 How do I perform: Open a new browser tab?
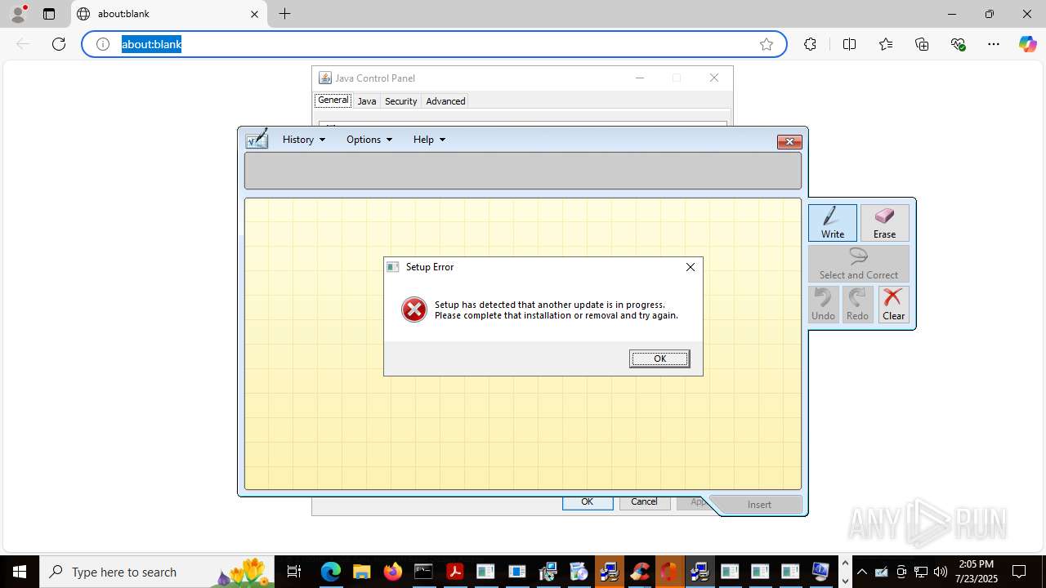pyautogui.click(x=284, y=14)
